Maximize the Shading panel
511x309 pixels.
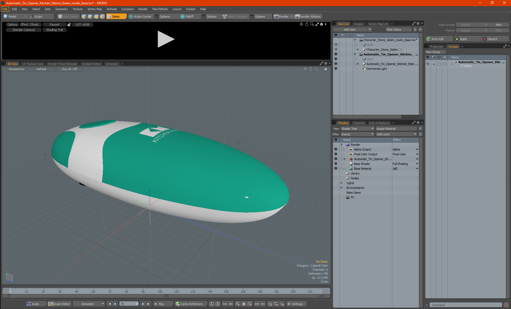(x=414, y=123)
